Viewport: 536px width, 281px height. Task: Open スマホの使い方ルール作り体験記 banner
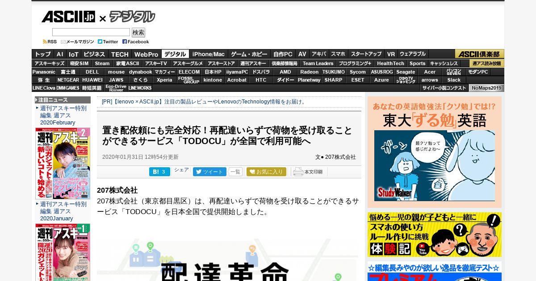(x=435, y=235)
